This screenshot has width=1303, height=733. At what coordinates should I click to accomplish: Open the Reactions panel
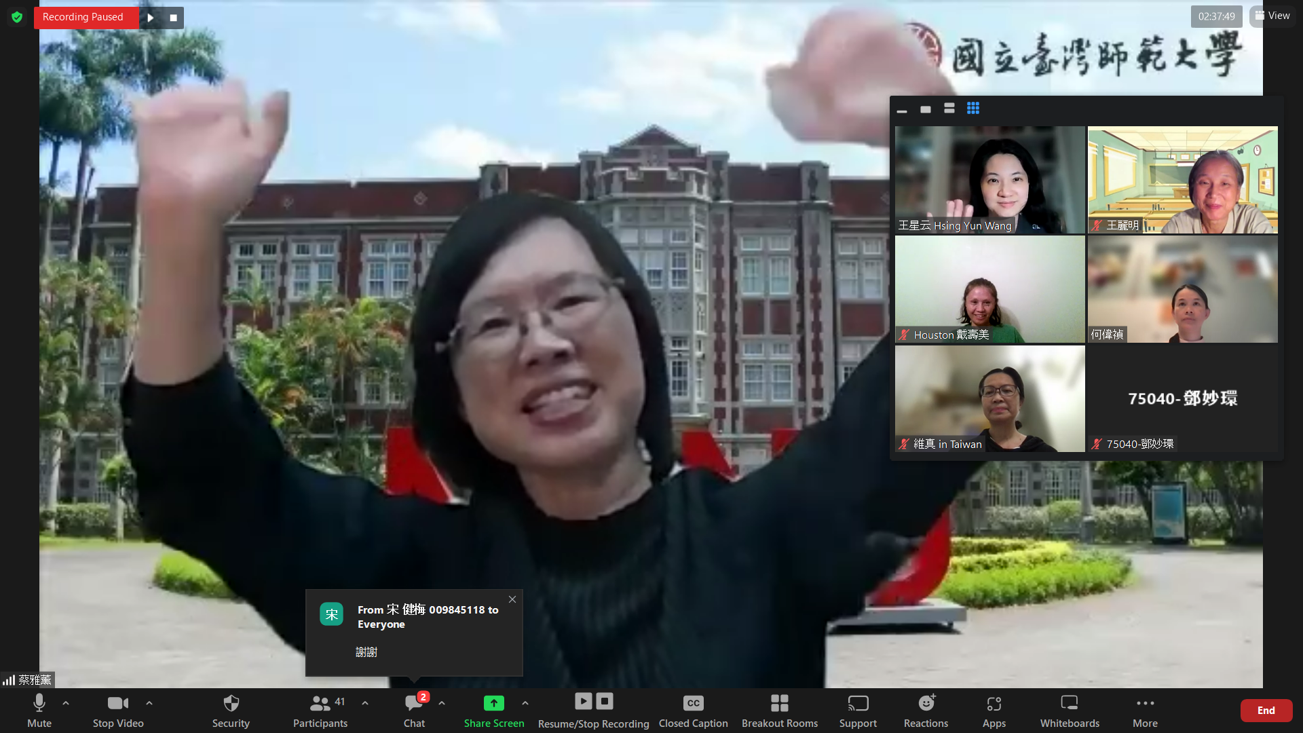tap(926, 709)
